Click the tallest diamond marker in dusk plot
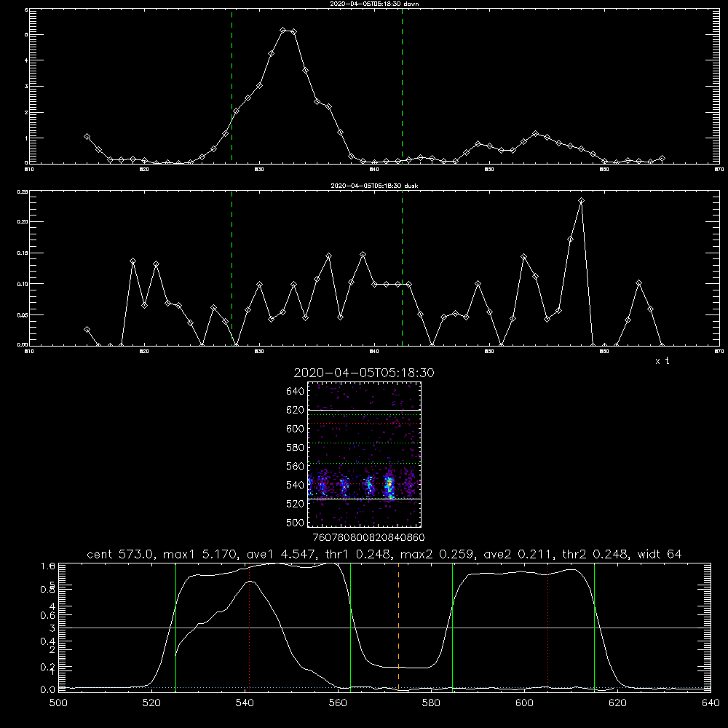 tap(581, 201)
